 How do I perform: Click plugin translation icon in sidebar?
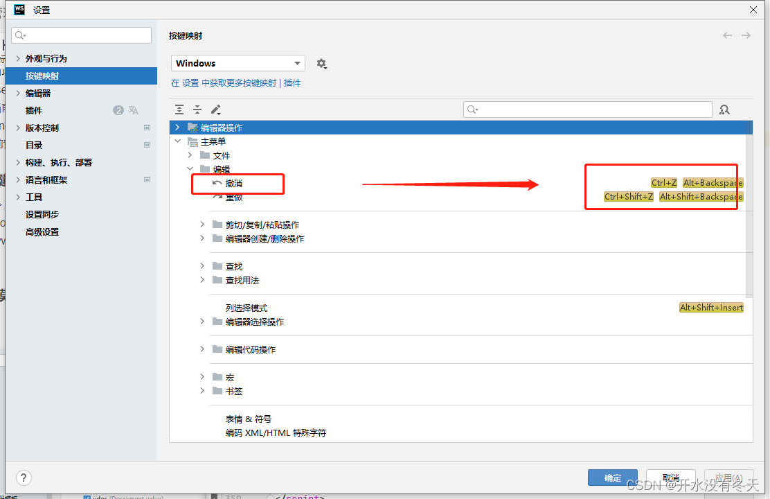click(134, 110)
